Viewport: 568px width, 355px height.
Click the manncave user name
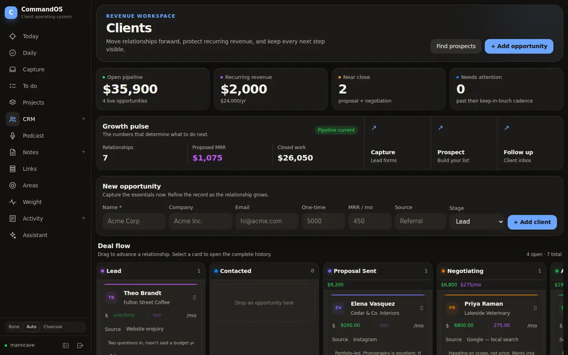click(22, 345)
